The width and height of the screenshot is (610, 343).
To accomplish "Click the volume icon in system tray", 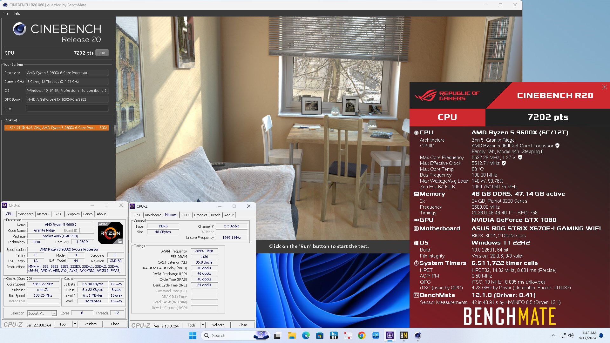I will (571, 335).
